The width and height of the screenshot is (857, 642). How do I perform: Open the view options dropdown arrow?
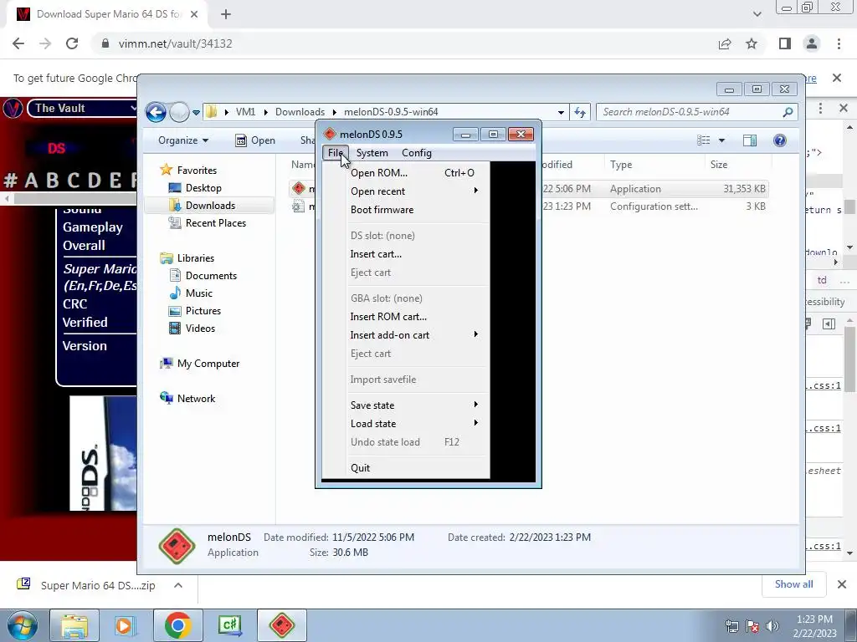pos(721,140)
